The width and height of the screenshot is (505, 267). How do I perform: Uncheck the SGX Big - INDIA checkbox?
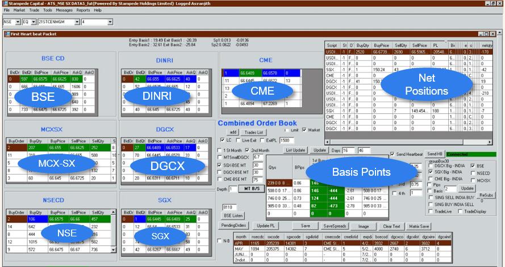click(431, 172)
